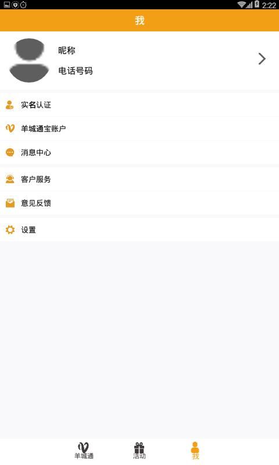Screen dimensions: 279x465
Task: Tap the 实名认证 person icon
Action: 10,105
